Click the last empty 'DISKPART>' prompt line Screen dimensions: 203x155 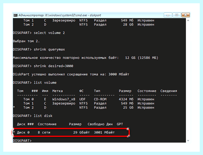22,141
